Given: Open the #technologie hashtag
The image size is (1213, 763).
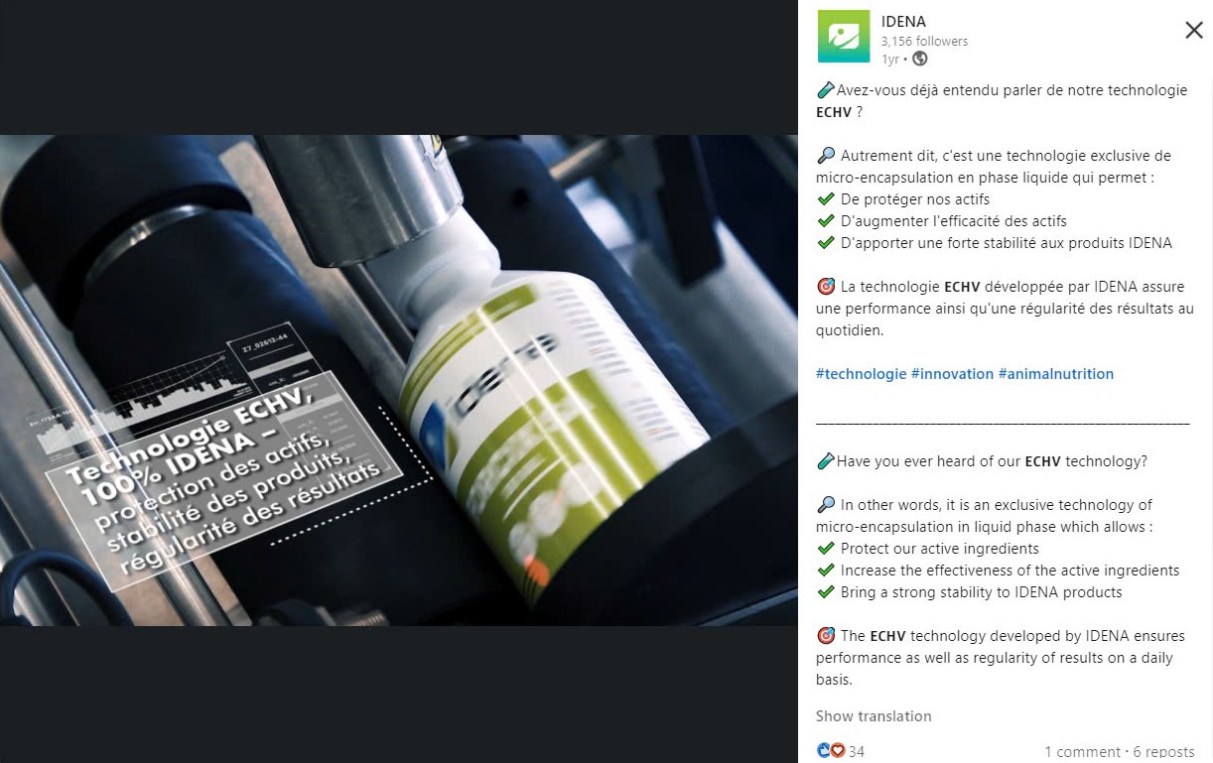Looking at the screenshot, I should [x=861, y=374].
